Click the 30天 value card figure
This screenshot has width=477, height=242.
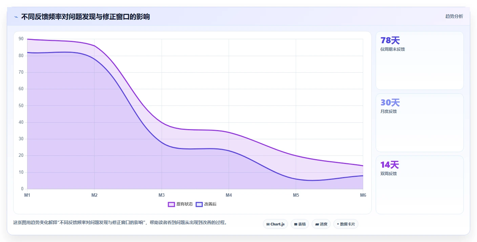pyautogui.click(x=390, y=103)
